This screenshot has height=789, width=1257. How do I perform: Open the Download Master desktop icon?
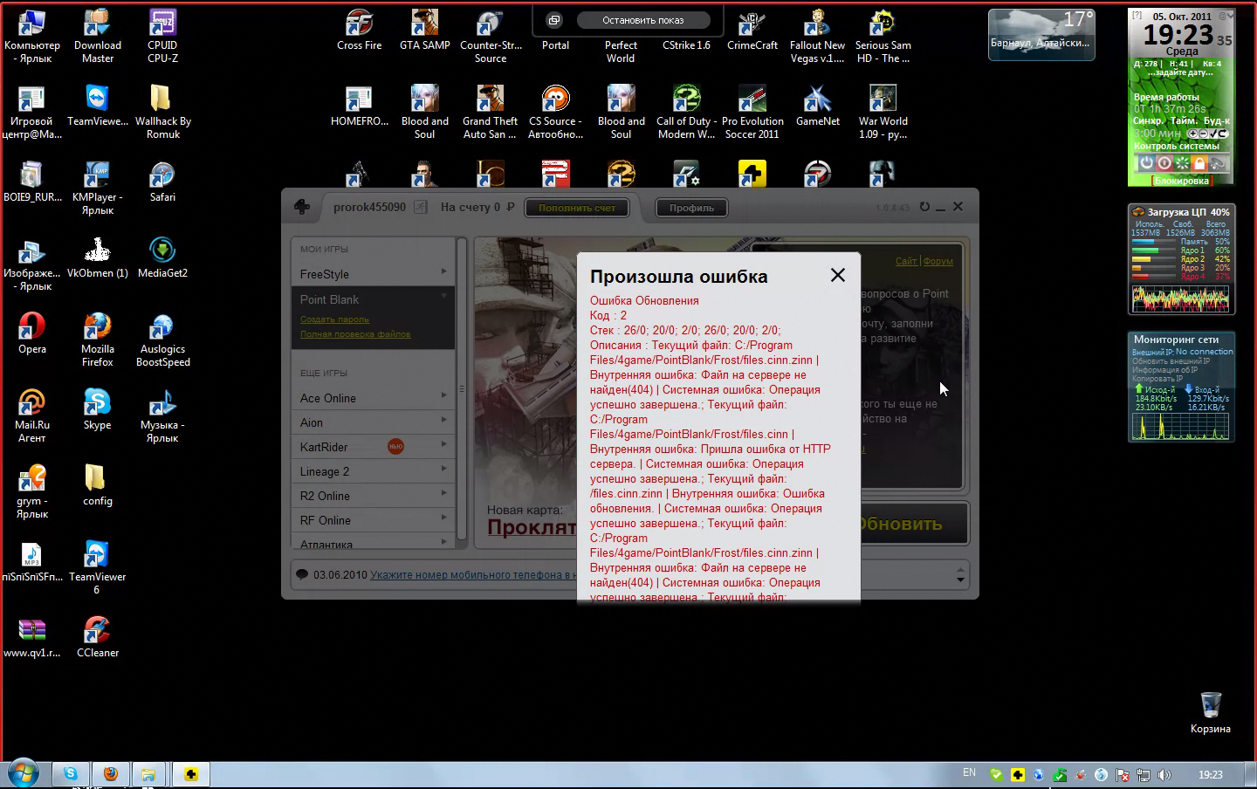tap(97, 37)
